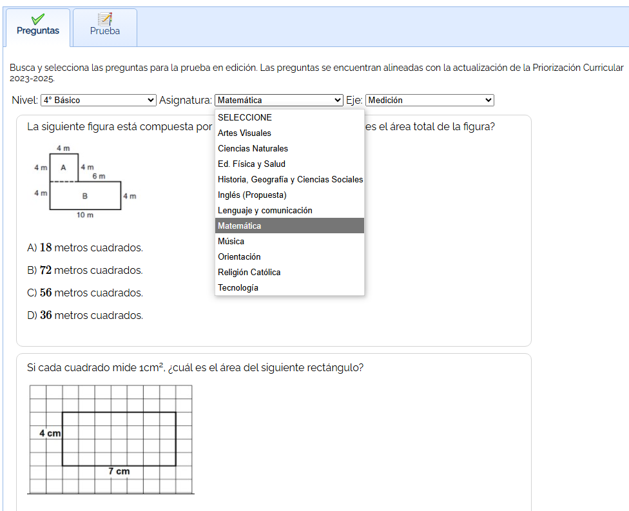Click the notepad Prueba icon
Image resolution: width=629 pixels, height=511 pixels.
tap(104, 19)
